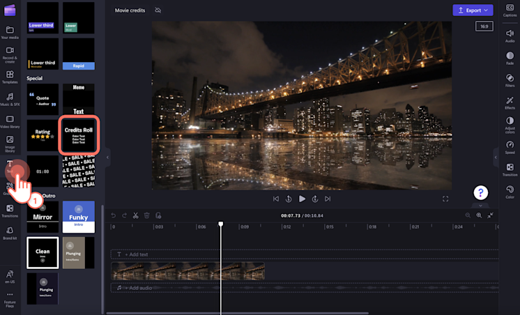This screenshot has height=315, width=520.
Task: Open the Effects panel
Action: (510, 102)
